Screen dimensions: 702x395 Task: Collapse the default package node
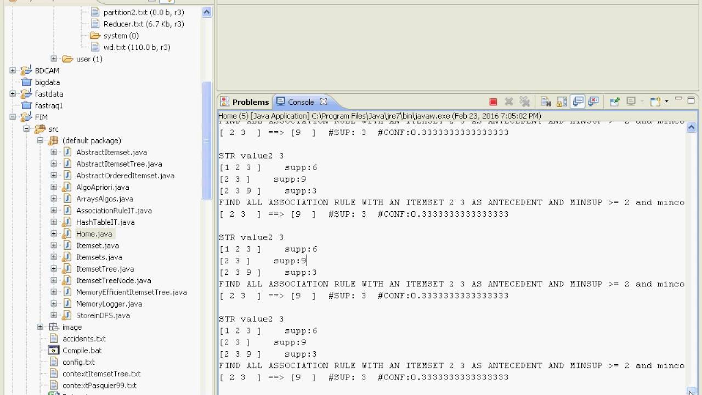point(40,140)
